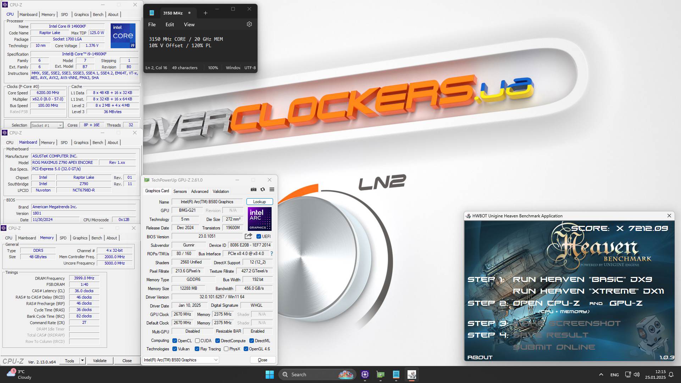Click Intel Core i9 logo in CPU-Z
681x383 pixels.
[123, 35]
